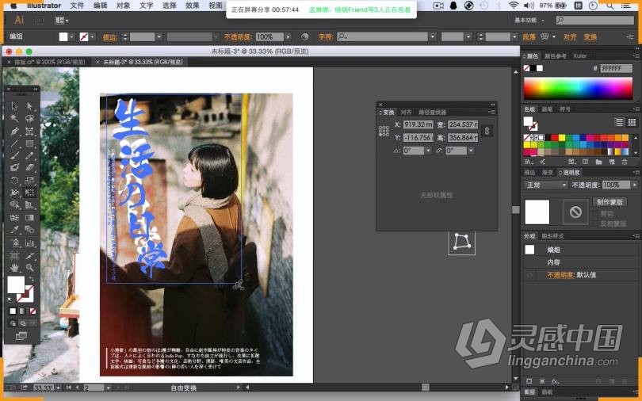642x401 pixels.
Task: Select the Line Segment tool
Action: click(15, 143)
